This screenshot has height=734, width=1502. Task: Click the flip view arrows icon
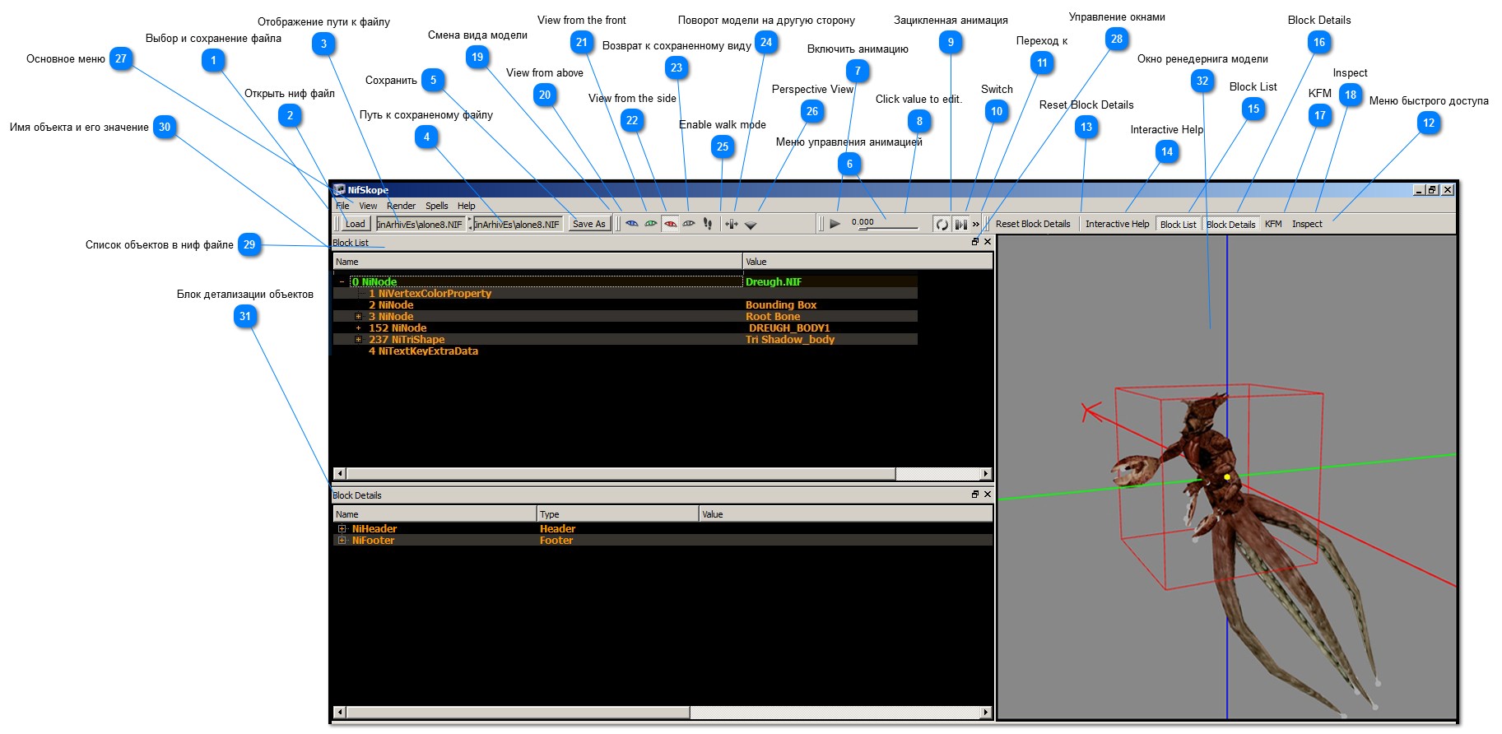[731, 224]
